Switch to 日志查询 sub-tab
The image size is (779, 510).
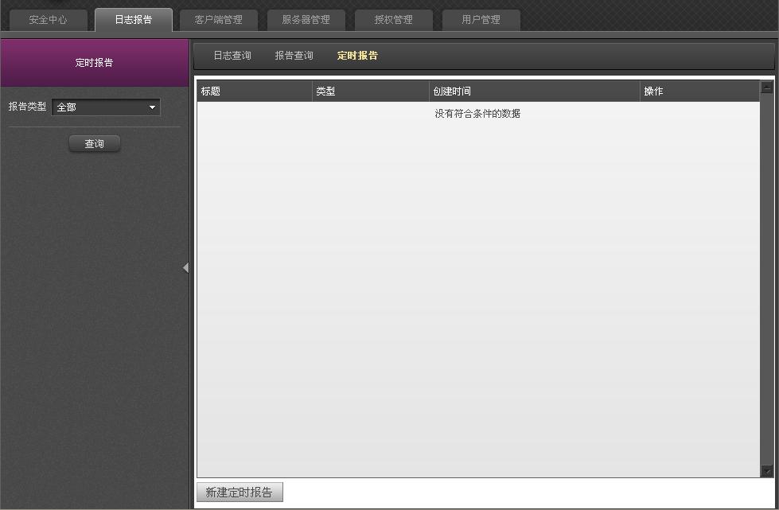[x=232, y=56]
